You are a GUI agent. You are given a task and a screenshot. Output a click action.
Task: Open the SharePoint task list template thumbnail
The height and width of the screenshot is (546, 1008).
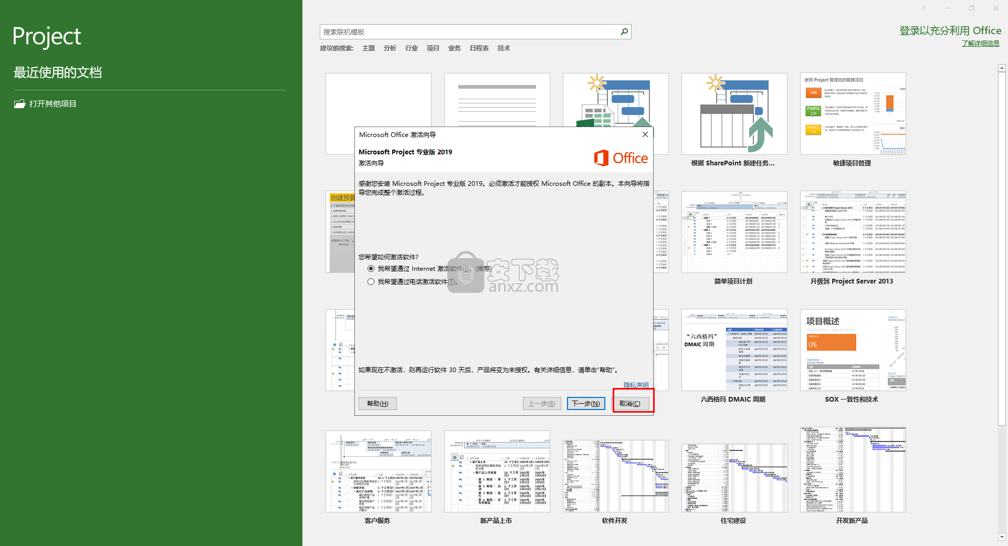pyautogui.click(x=734, y=114)
